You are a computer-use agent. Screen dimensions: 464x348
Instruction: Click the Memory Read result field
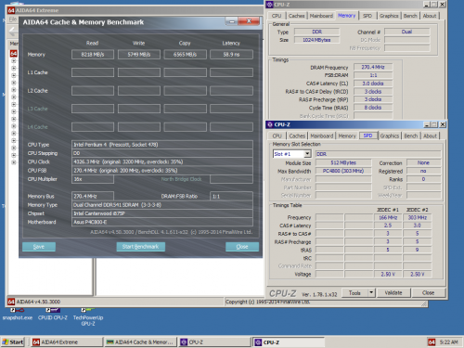[x=93, y=55]
